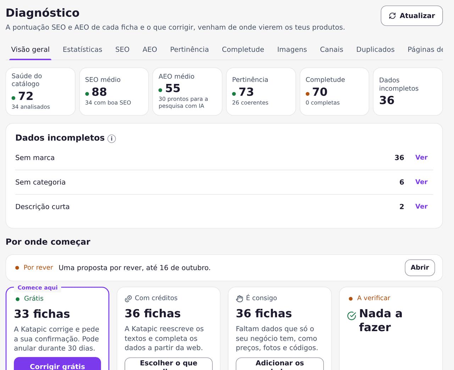Open the Imagens tab

[x=292, y=50]
